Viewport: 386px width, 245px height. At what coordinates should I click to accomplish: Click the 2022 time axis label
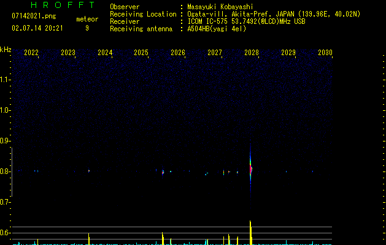point(31,53)
